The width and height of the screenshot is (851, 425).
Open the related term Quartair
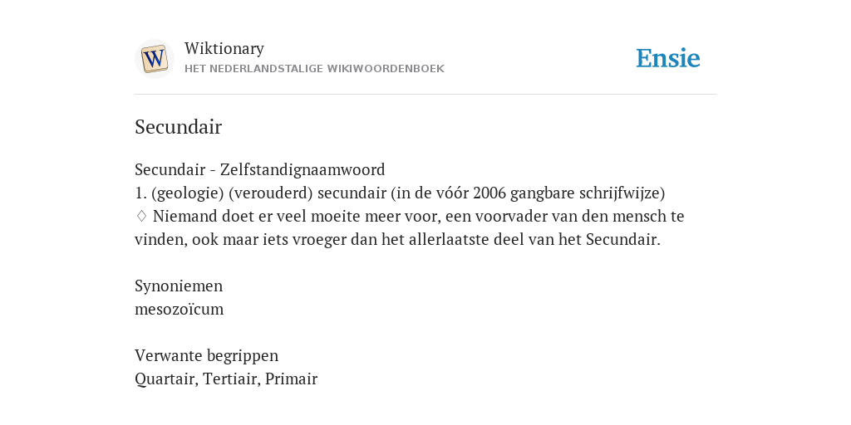pos(165,379)
